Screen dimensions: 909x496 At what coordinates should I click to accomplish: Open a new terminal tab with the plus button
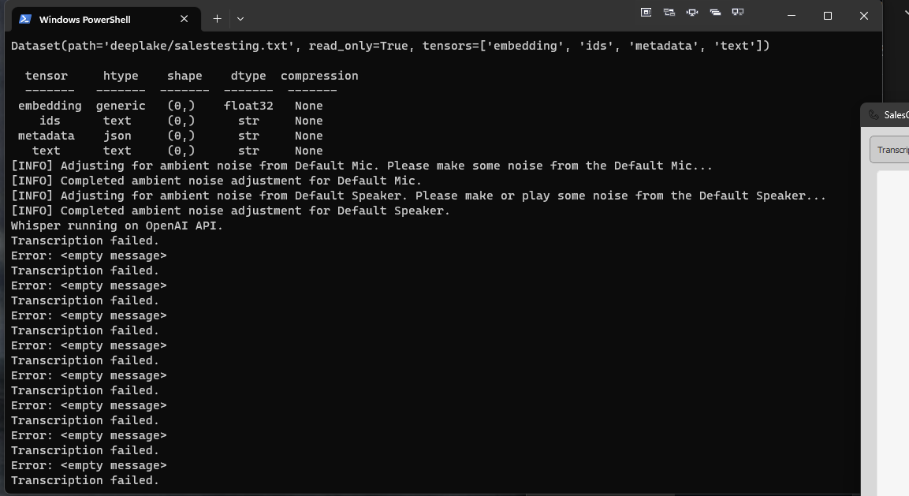coord(215,18)
